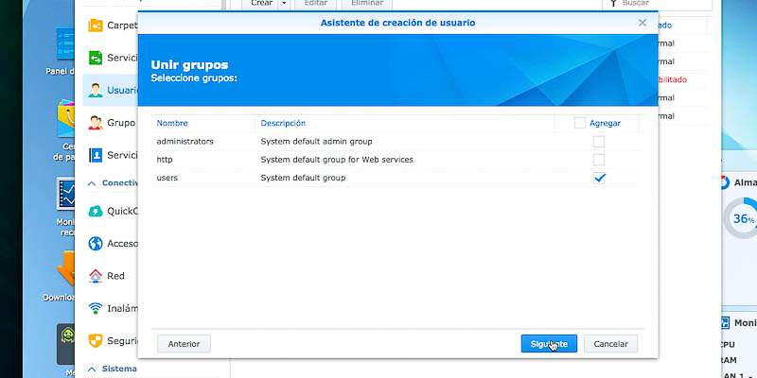Click the Crear button in the toolbar

[261, 4]
